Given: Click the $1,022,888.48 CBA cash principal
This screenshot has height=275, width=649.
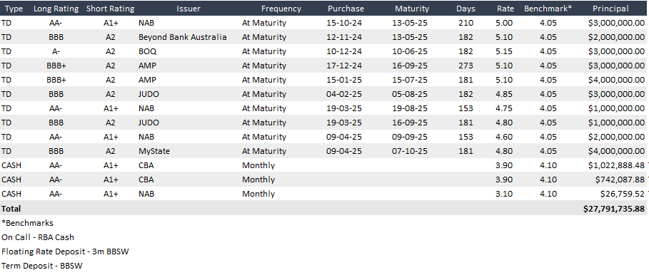Looking at the screenshot, I should coord(616,165).
